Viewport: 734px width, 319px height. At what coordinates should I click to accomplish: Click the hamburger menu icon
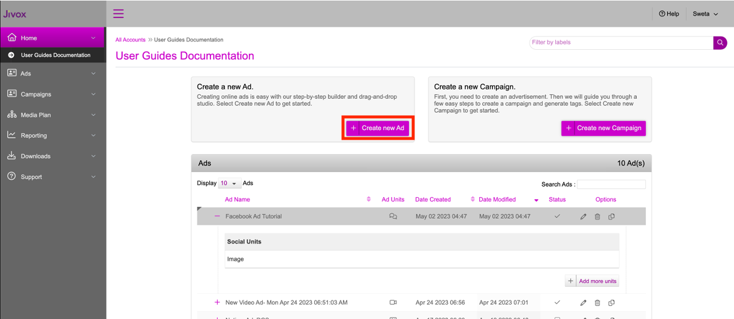coord(118,13)
